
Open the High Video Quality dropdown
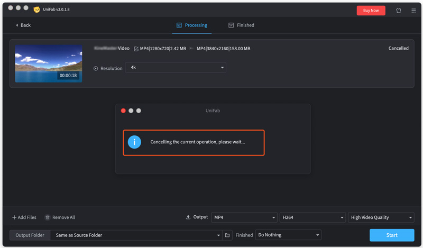tap(381, 217)
